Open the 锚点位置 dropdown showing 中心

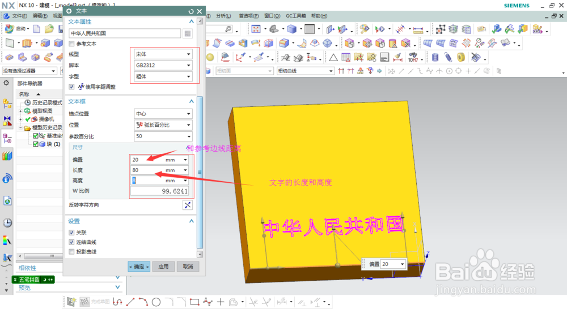tap(163, 114)
